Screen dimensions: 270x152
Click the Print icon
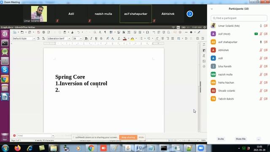(43, 32)
